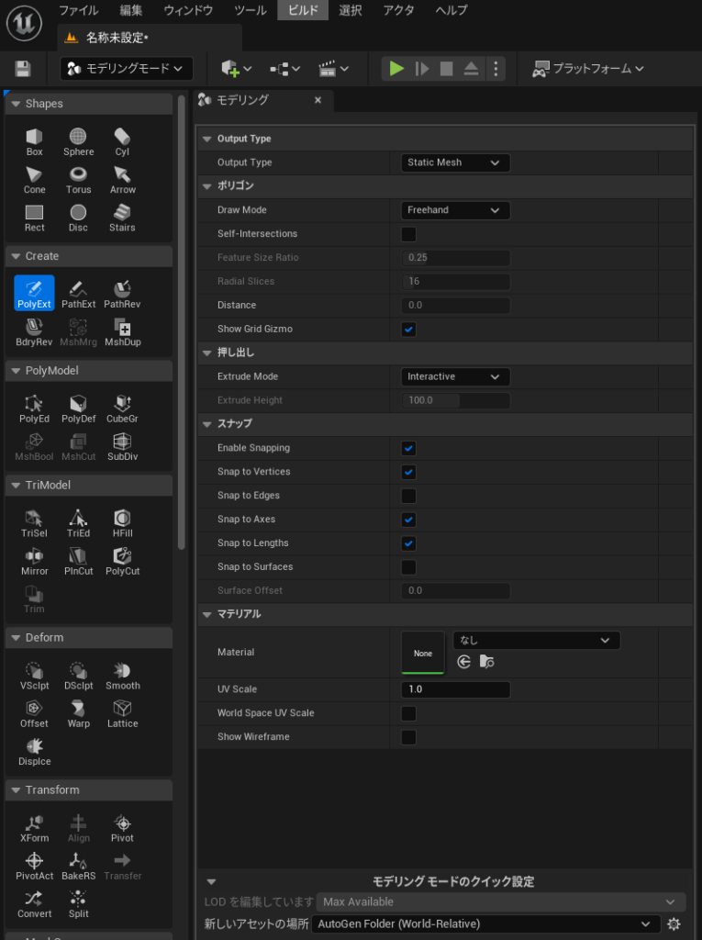Screen dimensions: 702x940
Task: Select the Box shape tool
Action: pos(34,142)
